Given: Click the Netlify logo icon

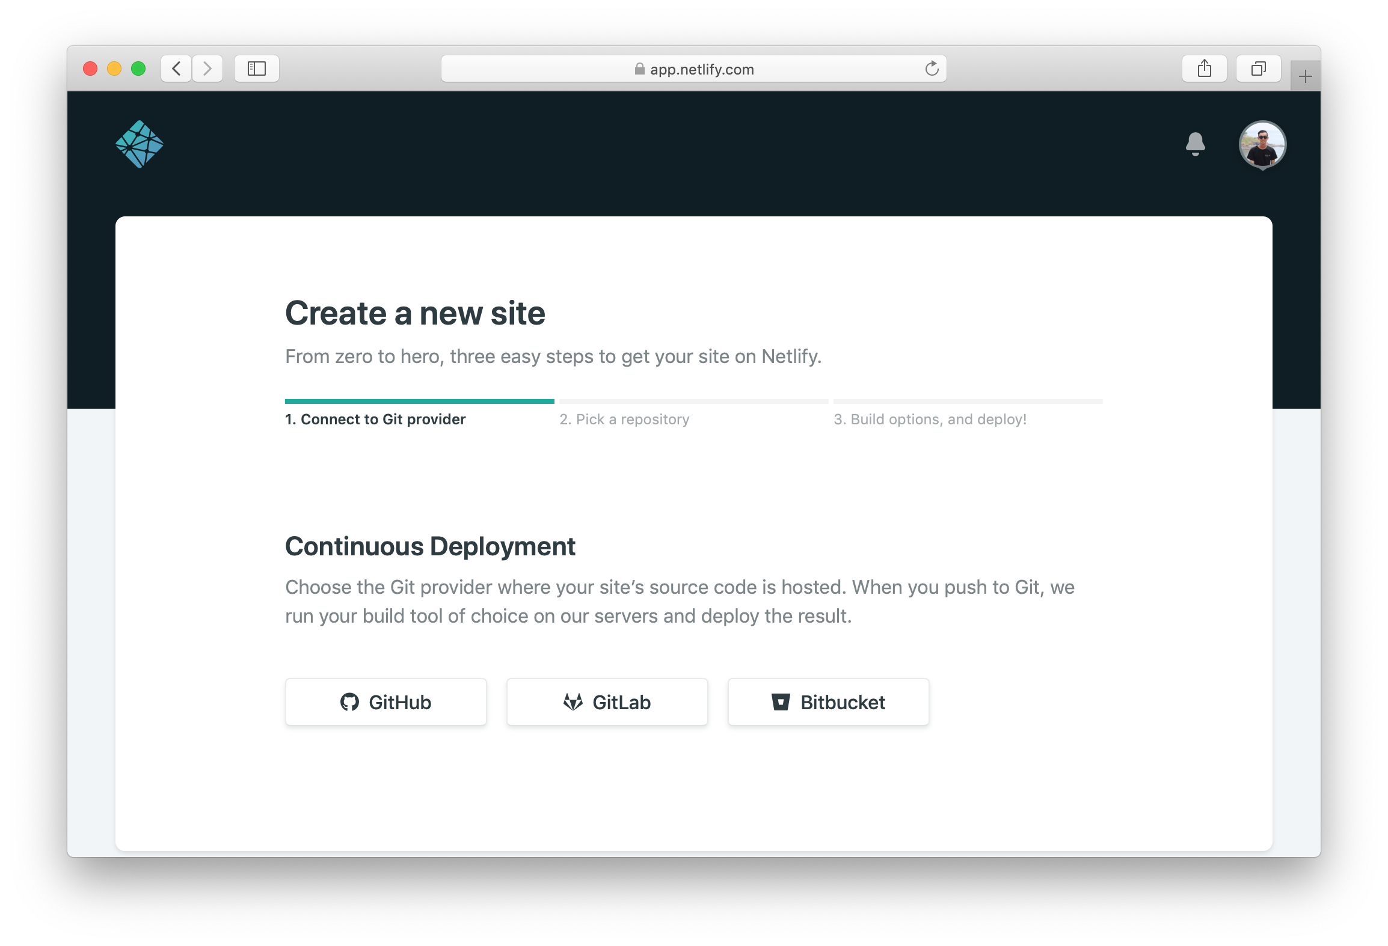Looking at the screenshot, I should 140,144.
